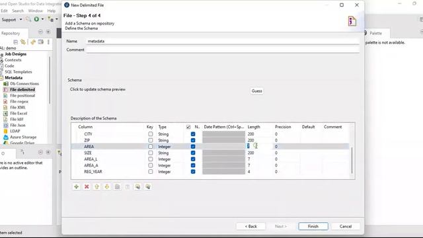Click File Excel node icon
This screenshot has width=423, height=238.
[5, 113]
